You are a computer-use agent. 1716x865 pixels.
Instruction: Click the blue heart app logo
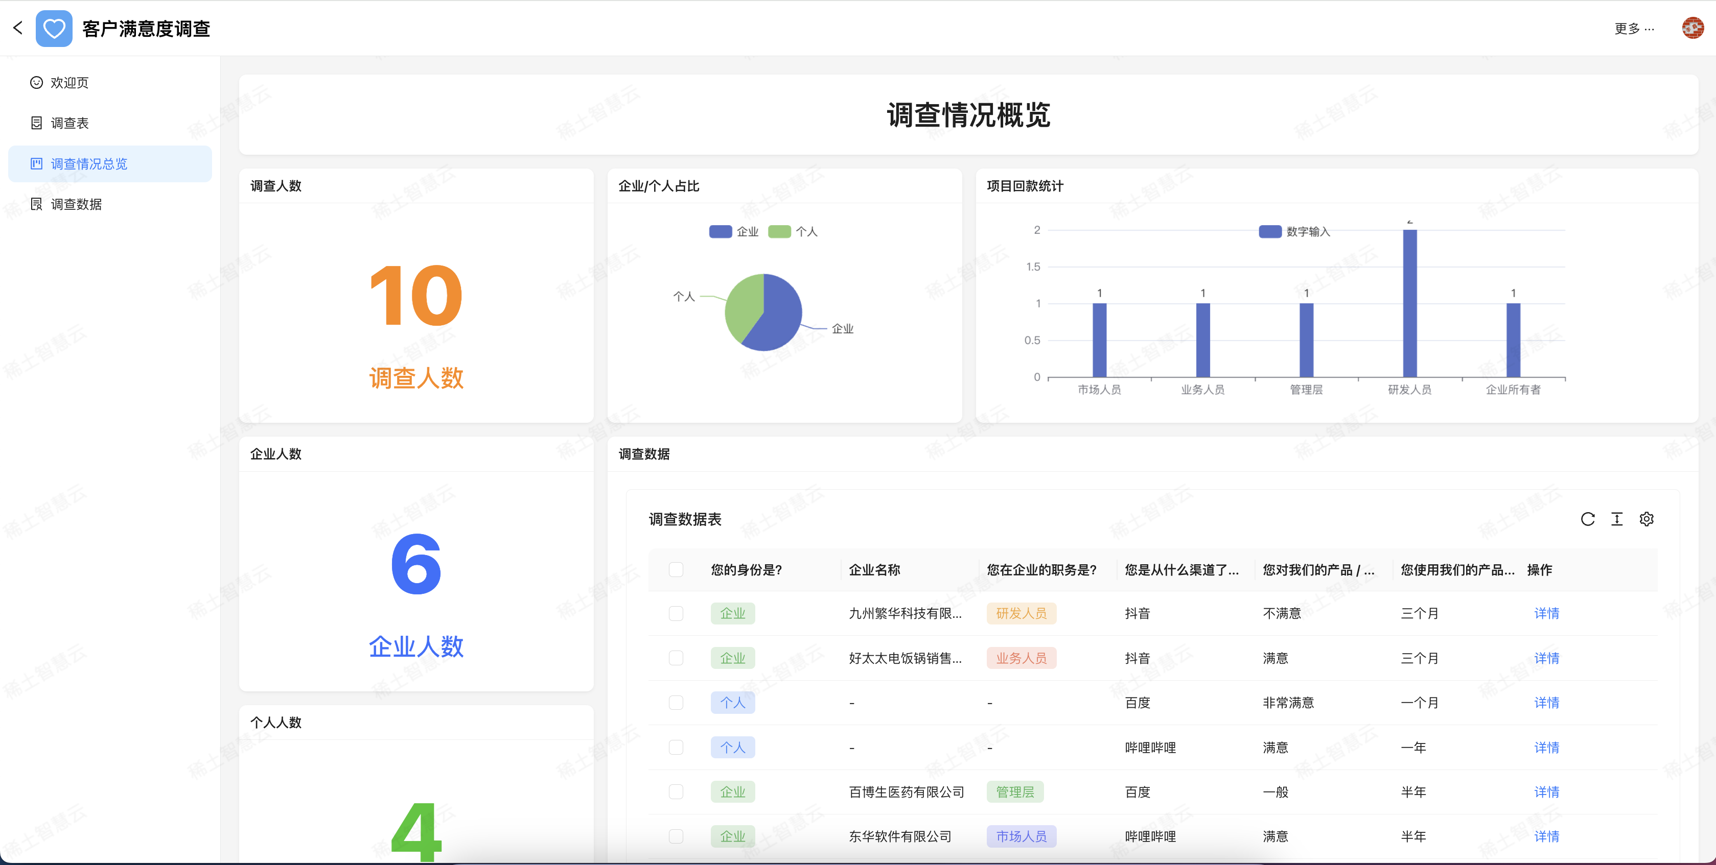coord(54,29)
